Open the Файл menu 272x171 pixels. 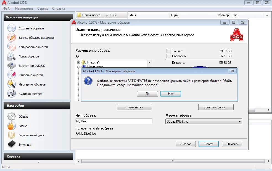tap(7, 9)
